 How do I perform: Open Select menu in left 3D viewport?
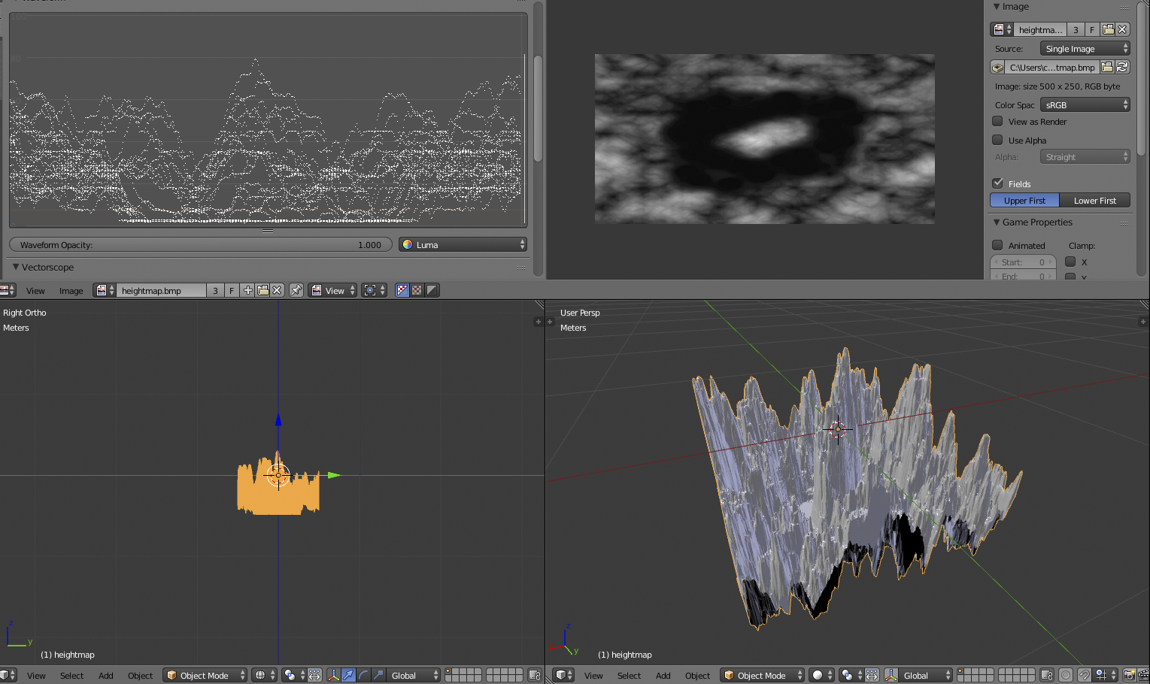click(x=72, y=676)
